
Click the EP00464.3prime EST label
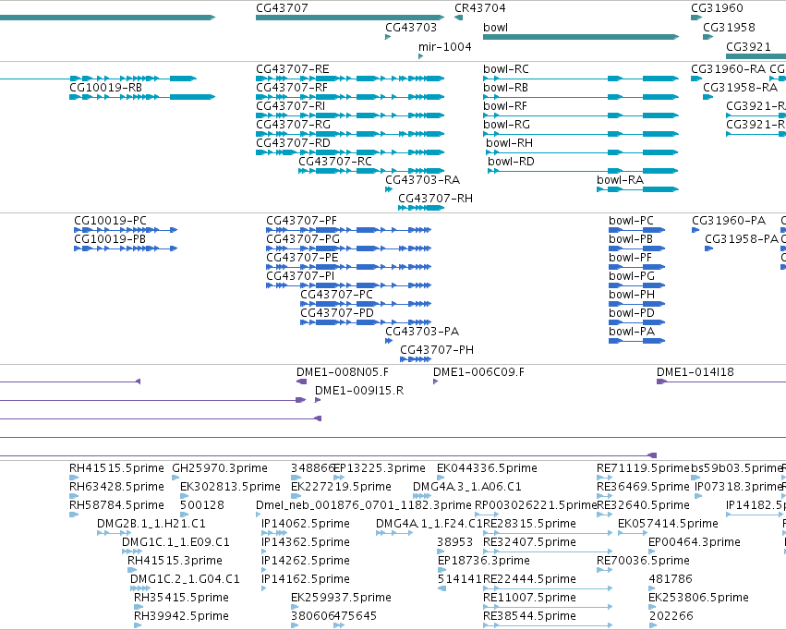pyautogui.click(x=695, y=543)
